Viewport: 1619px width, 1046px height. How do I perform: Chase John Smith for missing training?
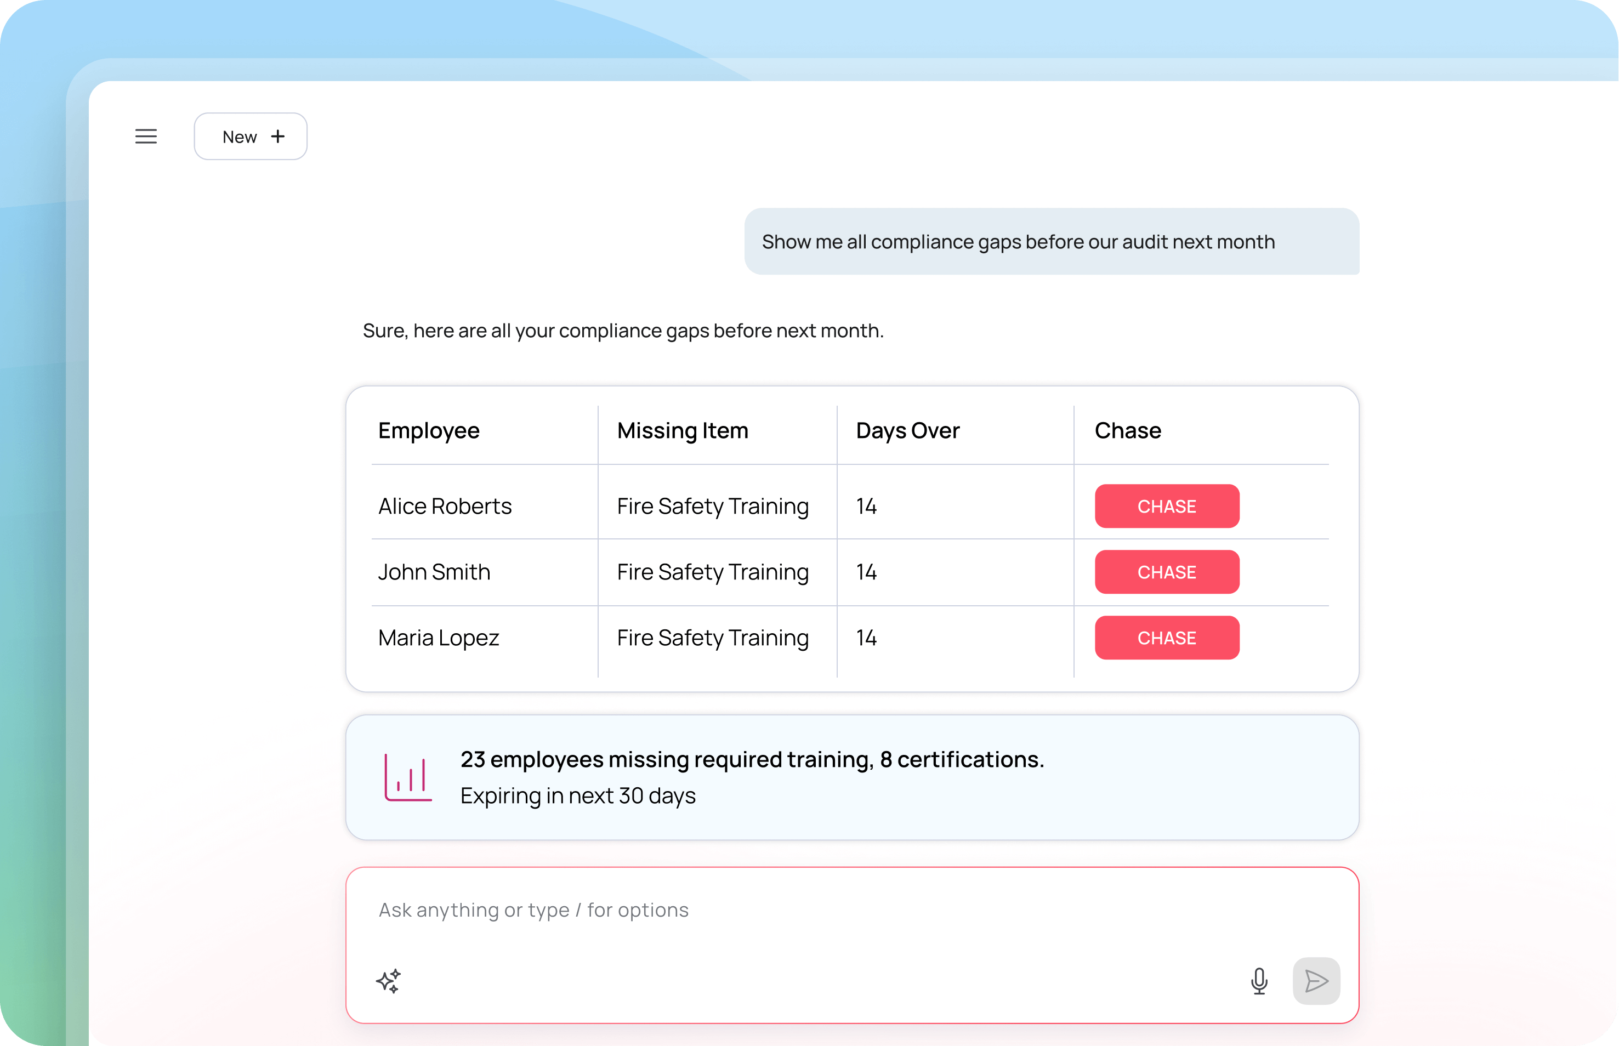click(x=1166, y=572)
